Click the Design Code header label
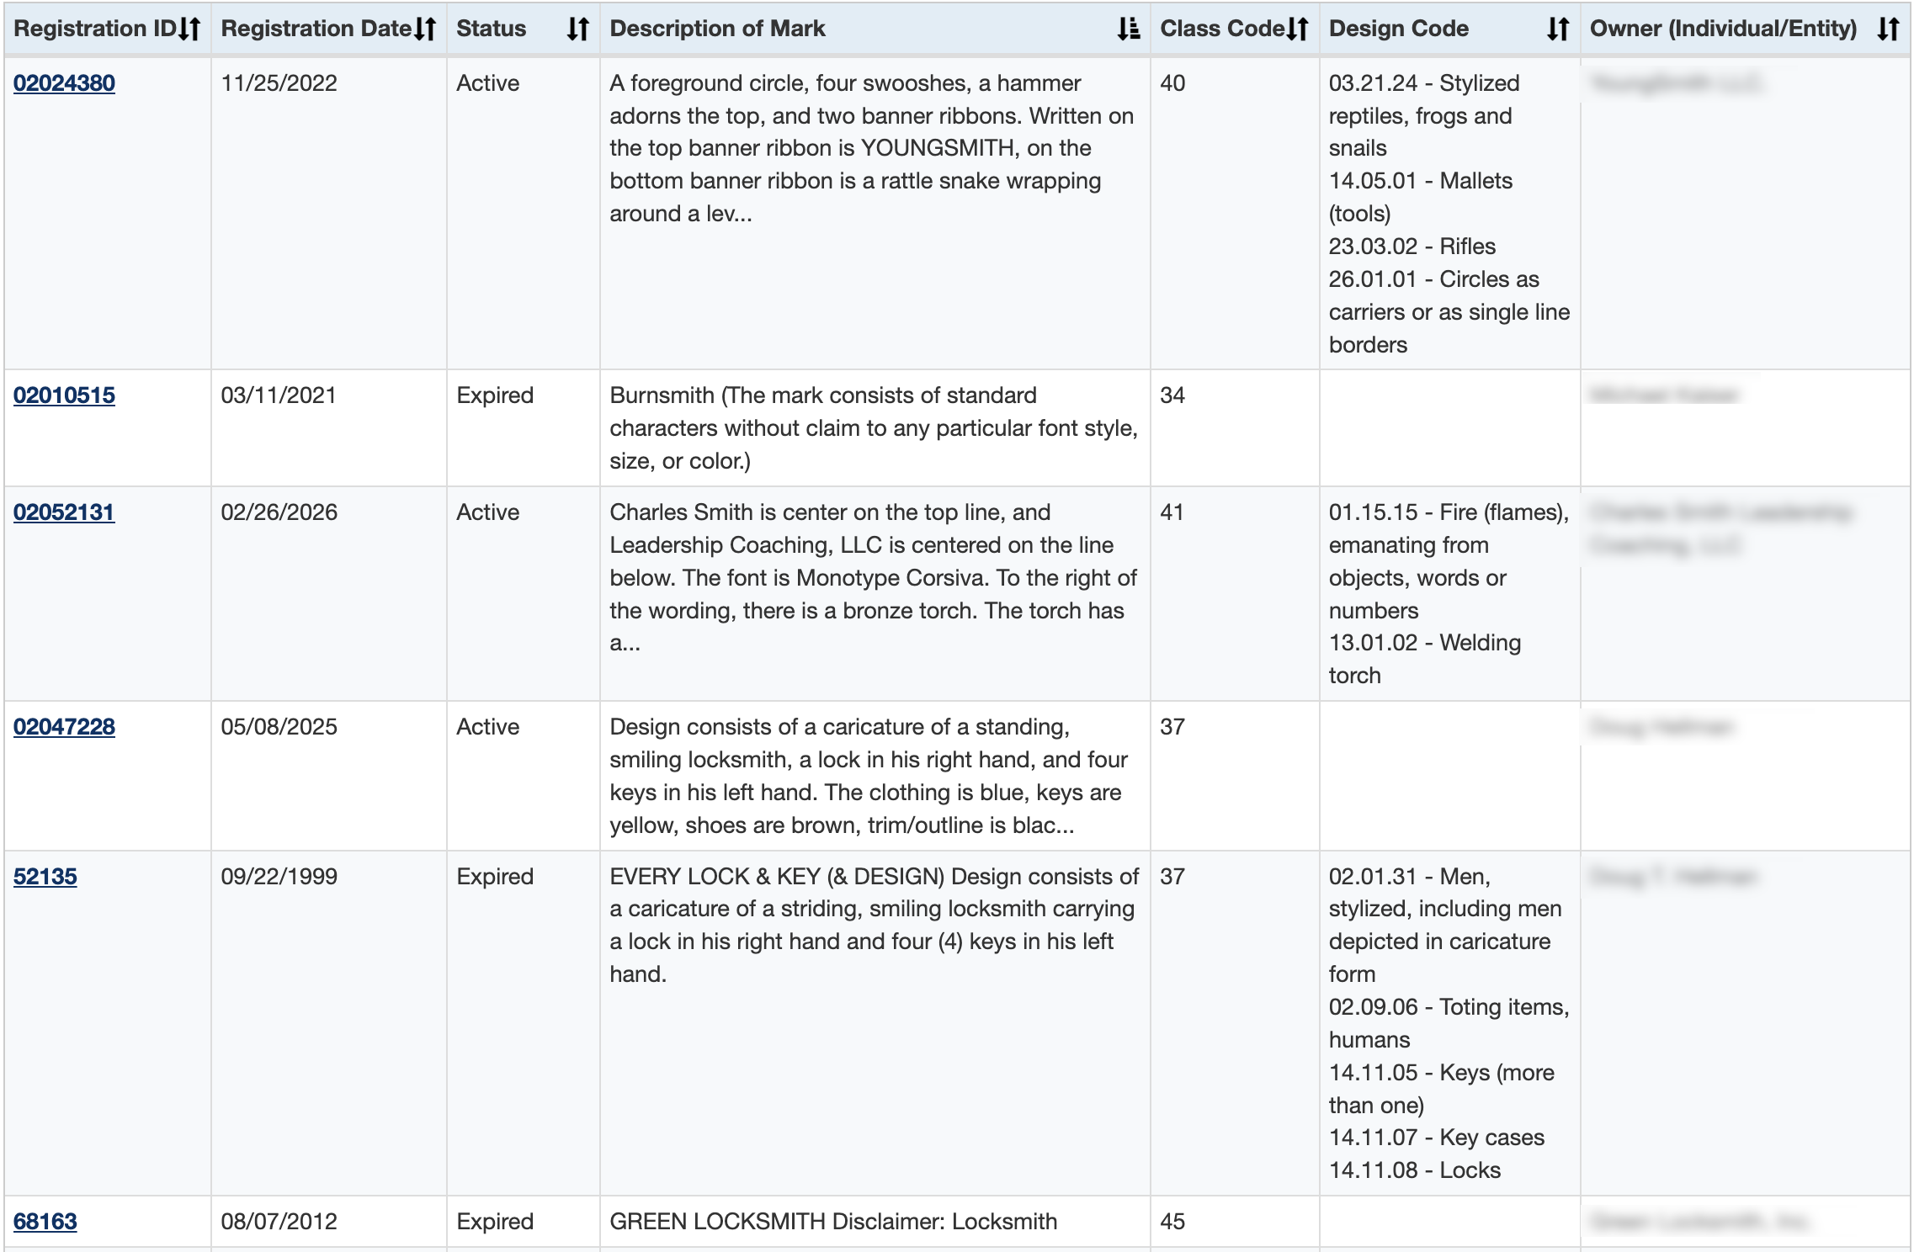The width and height of the screenshot is (1914, 1252). pyautogui.click(x=1399, y=29)
